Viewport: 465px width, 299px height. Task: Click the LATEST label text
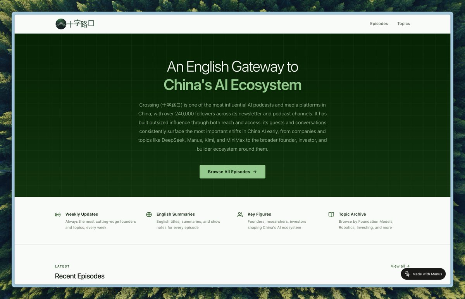(62, 266)
